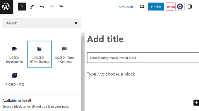
Task: Insert the AIOSEO Table of Contents block
Action: tap(64, 54)
